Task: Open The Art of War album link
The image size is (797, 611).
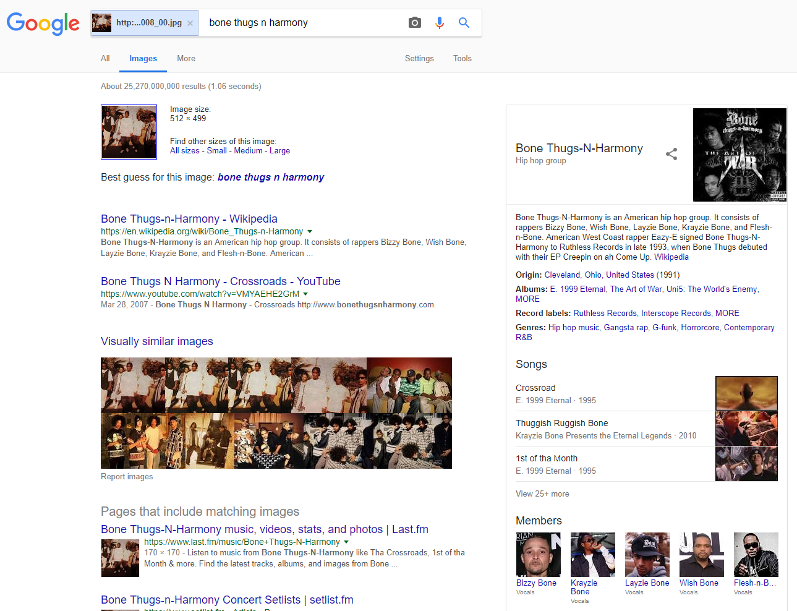Action: click(636, 289)
